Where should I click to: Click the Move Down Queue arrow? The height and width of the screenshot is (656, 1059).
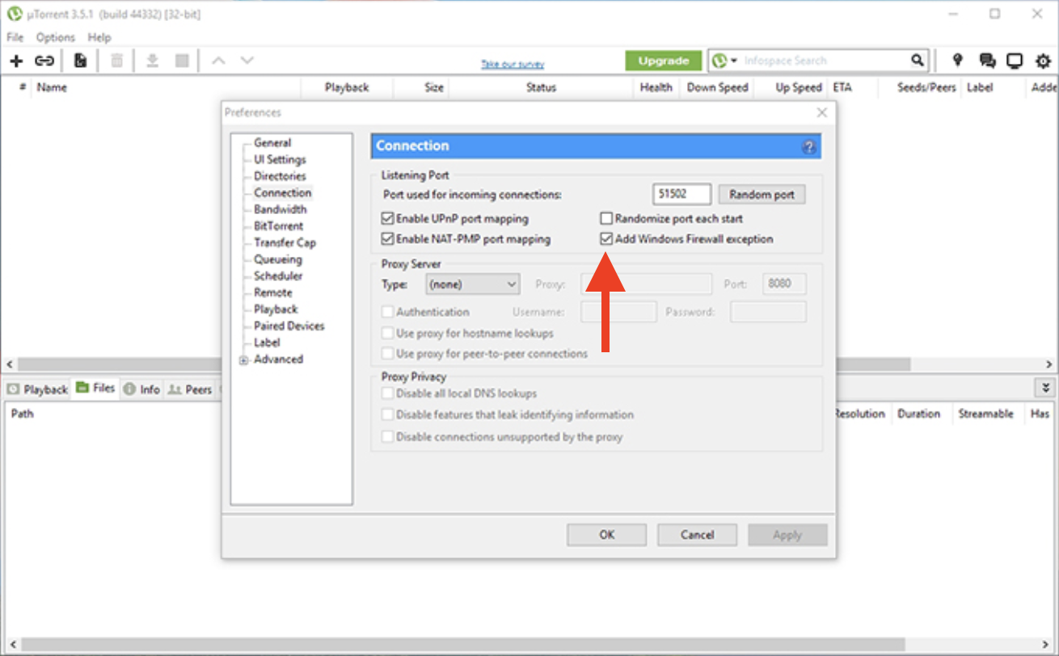[x=247, y=61]
